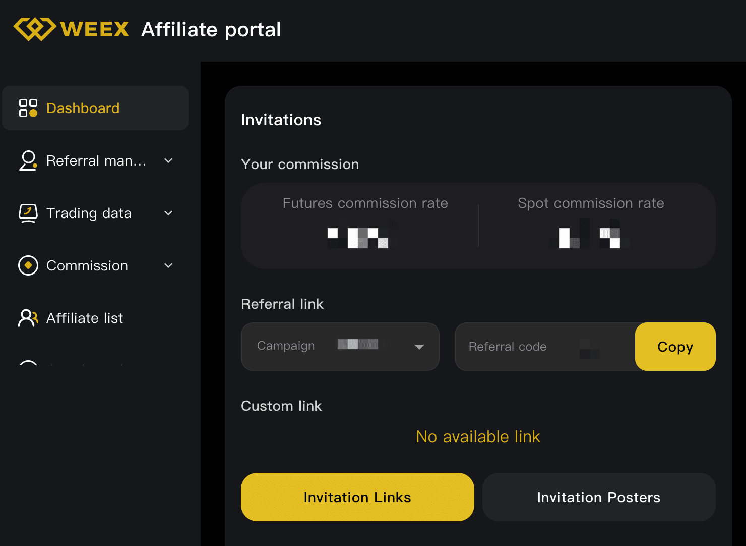Image resolution: width=746 pixels, height=546 pixels.
Task: Expand the Trading data submenu chevron
Action: click(x=168, y=213)
